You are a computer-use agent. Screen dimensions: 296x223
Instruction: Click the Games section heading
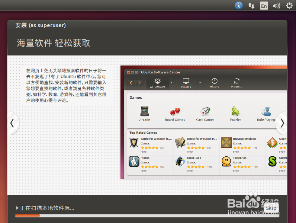pyautogui.click(x=135, y=98)
